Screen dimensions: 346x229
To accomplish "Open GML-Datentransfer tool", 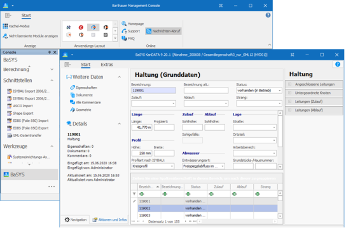I will tap(24, 136).
